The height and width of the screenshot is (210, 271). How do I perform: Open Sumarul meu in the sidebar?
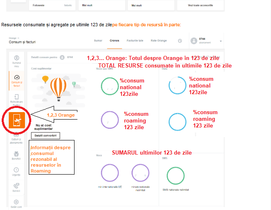(x=16, y=60)
